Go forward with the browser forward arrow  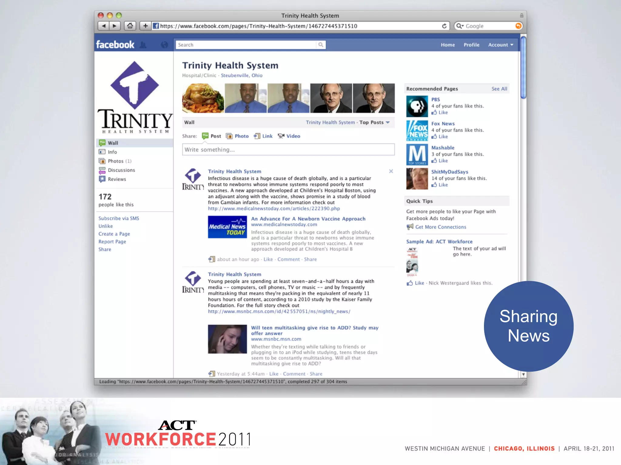pos(115,26)
